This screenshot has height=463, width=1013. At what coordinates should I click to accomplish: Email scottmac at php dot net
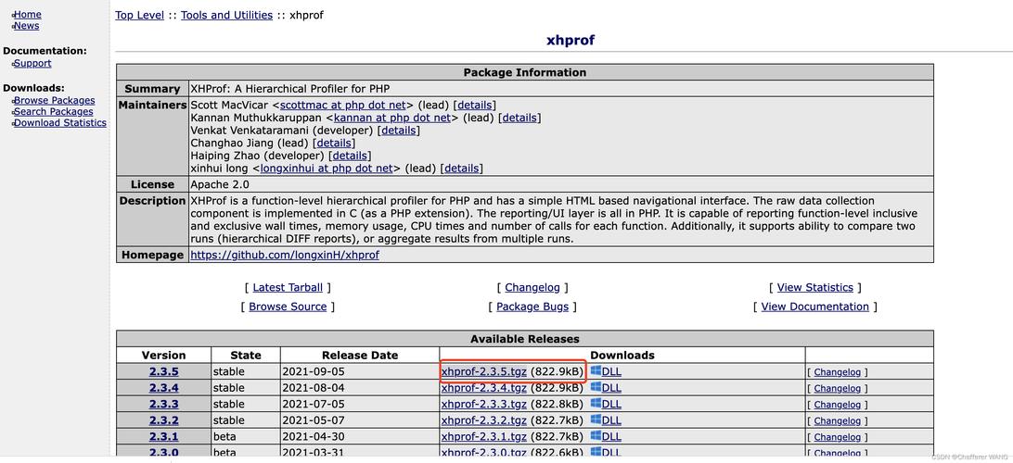(343, 106)
